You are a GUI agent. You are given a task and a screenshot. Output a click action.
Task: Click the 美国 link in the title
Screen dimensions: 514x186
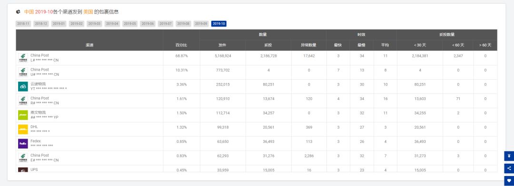88,12
